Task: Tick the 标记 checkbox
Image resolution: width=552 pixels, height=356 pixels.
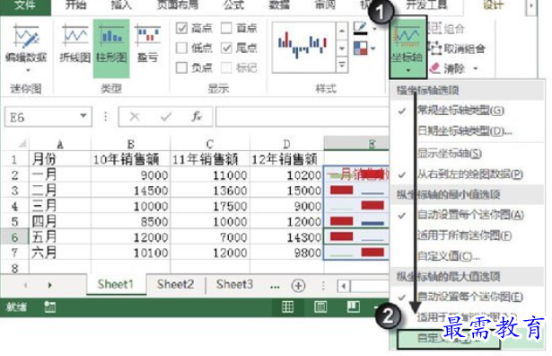Action: tap(226, 67)
